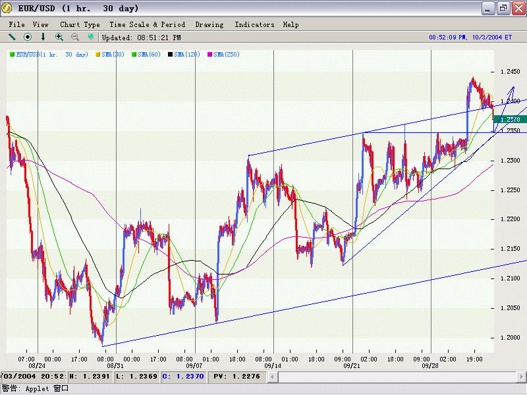Open the View menu
This screenshot has width=527, height=395.
(40, 24)
